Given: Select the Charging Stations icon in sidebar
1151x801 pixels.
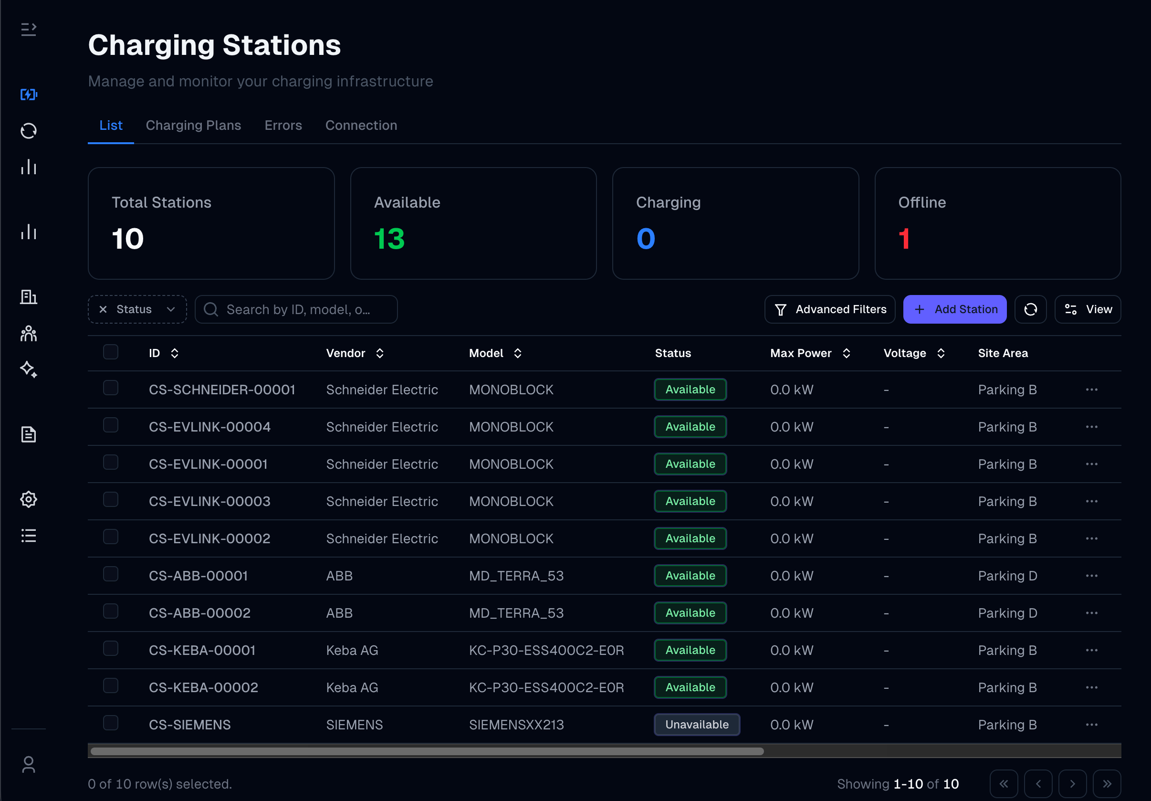Looking at the screenshot, I should [29, 94].
